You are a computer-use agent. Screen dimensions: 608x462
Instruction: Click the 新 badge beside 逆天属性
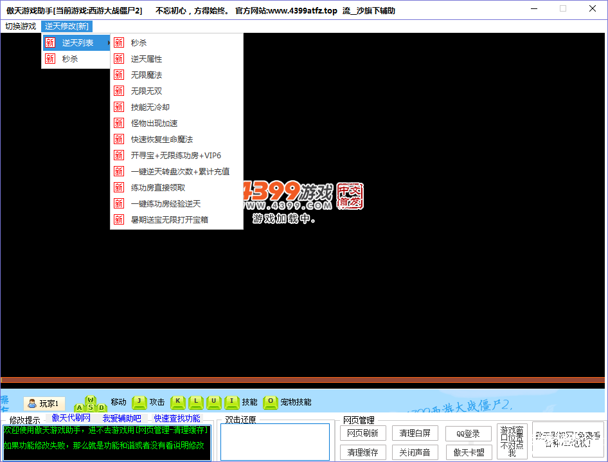pos(119,59)
